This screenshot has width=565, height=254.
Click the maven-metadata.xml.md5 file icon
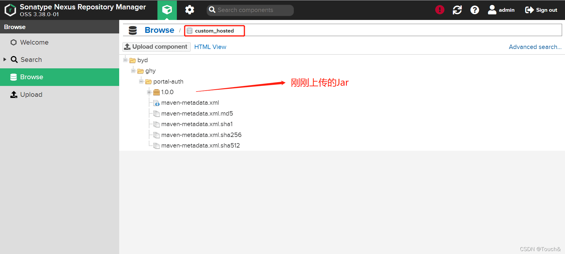157,114
